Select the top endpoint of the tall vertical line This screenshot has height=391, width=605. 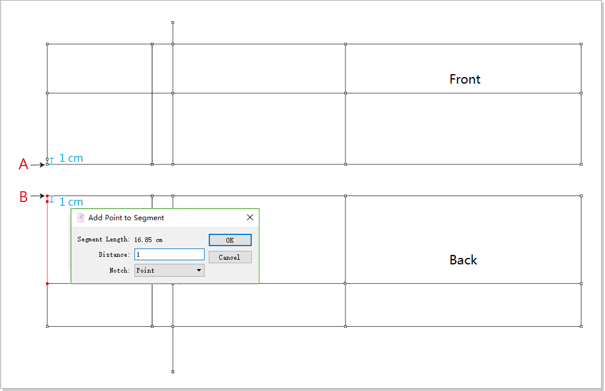(173, 22)
